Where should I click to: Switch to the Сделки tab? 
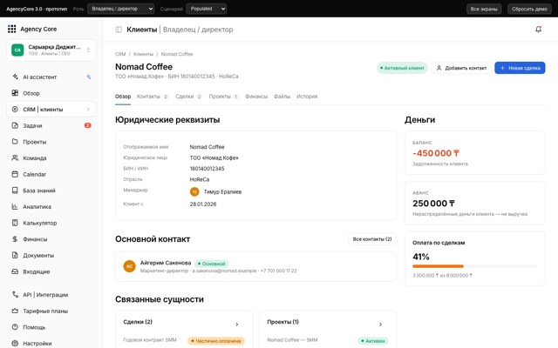coord(188,97)
